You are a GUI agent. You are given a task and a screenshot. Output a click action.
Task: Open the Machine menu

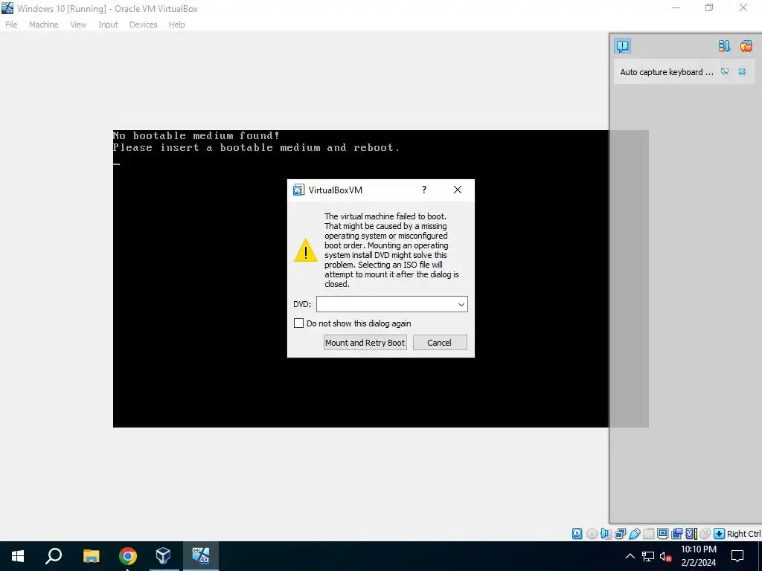43,25
